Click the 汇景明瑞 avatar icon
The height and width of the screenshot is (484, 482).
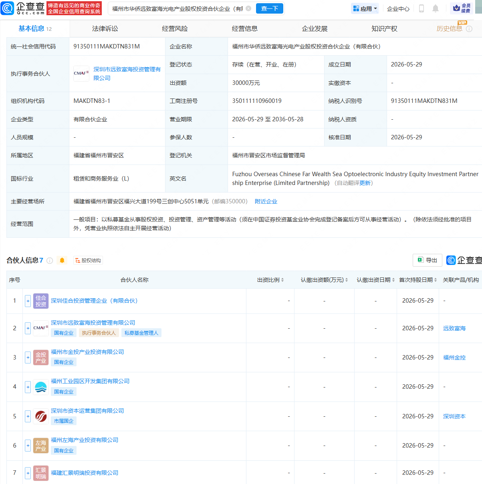pyautogui.click(x=41, y=473)
